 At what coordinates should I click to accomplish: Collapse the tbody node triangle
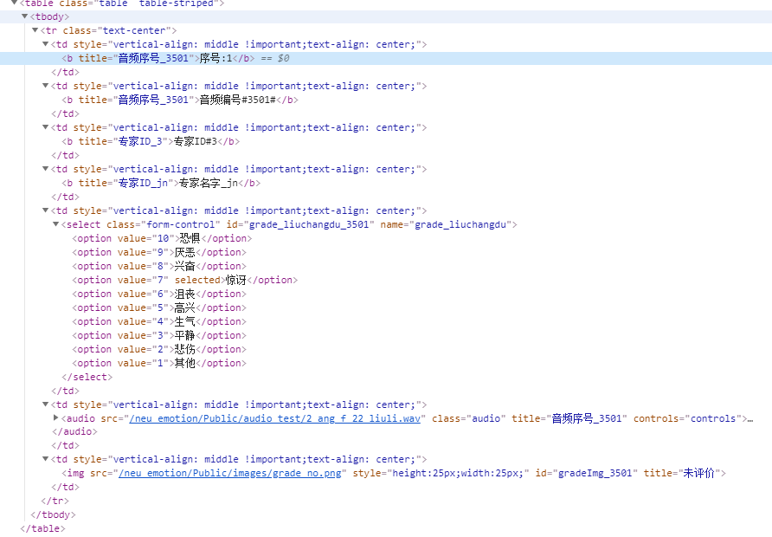(24, 16)
